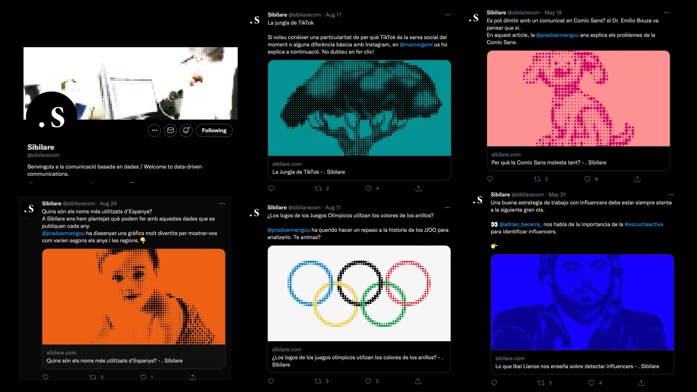Retweet the Comic Sans tweet
Image resolution: width=697 pixels, height=392 pixels.
pos(537,179)
